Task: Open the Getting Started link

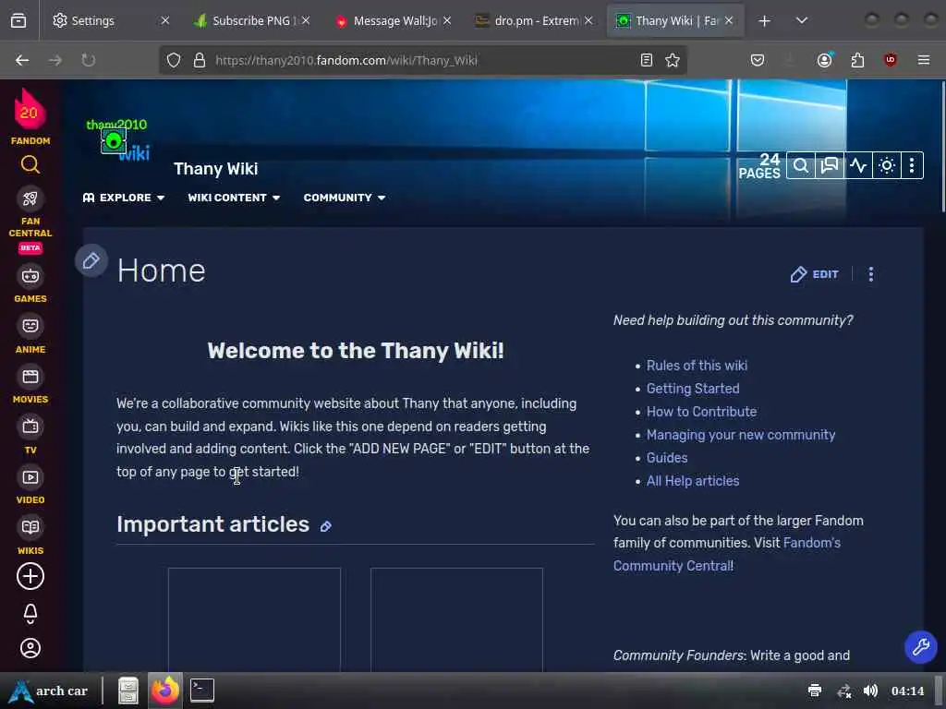Action: (x=693, y=389)
